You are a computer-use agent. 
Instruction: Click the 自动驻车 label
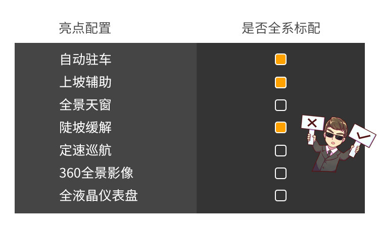(85, 60)
